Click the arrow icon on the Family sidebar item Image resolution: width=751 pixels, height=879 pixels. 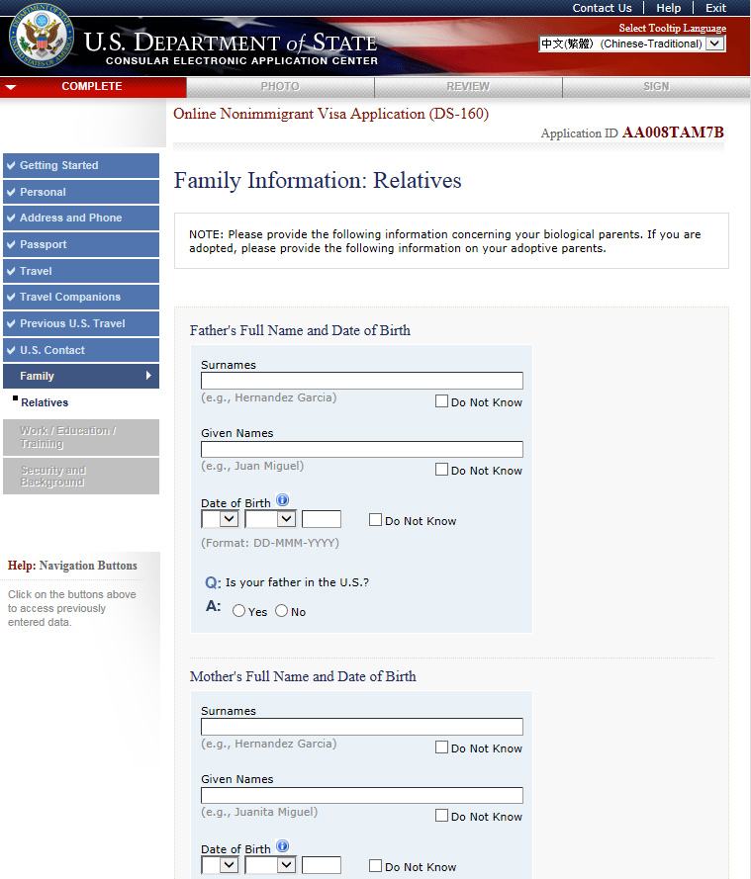click(148, 376)
